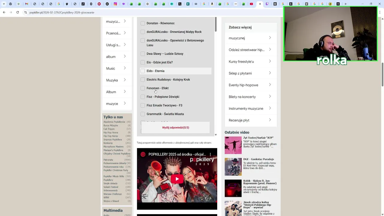Tick the Donatan - Równonoc checkbox

(x=143, y=23)
